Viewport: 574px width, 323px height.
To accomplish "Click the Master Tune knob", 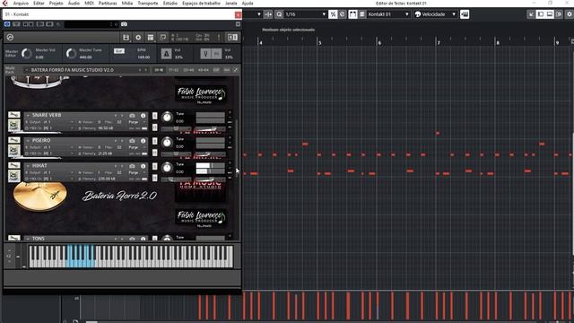I will 71,54.
